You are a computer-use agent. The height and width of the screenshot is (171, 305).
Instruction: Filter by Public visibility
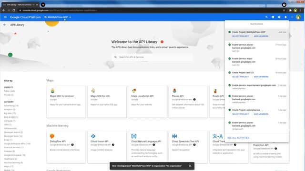(10, 91)
